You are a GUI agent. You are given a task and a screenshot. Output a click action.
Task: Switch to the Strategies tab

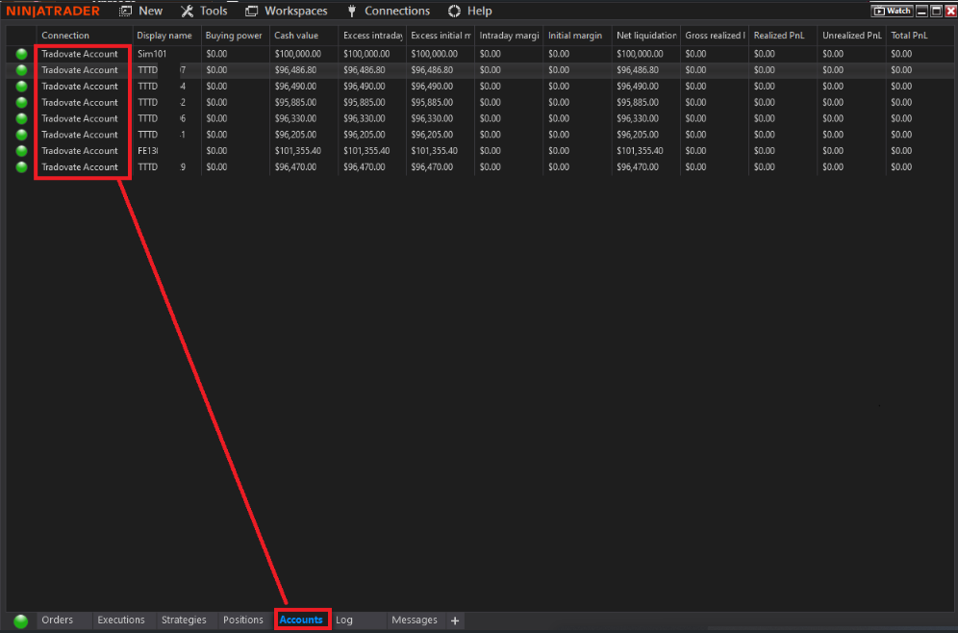[x=184, y=620]
